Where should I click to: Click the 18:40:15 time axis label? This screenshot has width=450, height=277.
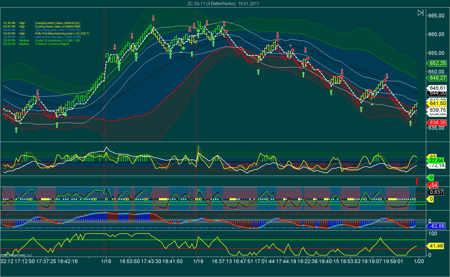[329, 261]
